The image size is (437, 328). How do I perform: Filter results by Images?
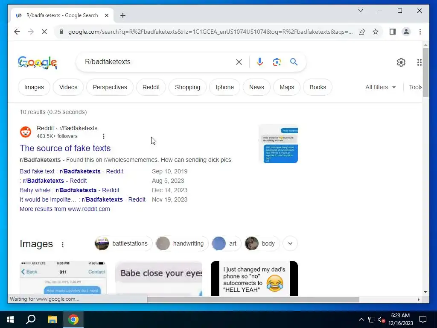[x=34, y=87]
